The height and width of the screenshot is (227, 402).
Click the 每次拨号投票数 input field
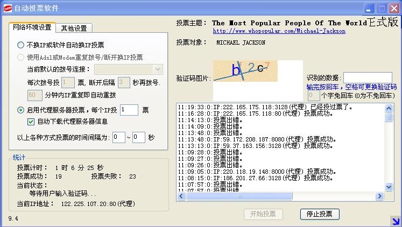[68, 82]
